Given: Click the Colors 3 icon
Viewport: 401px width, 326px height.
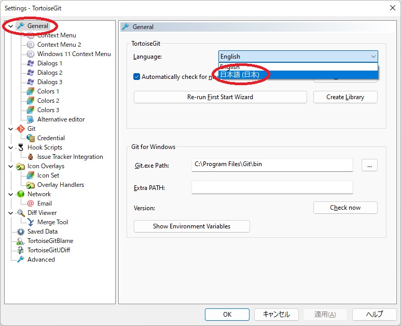Looking at the screenshot, I should 31,110.
